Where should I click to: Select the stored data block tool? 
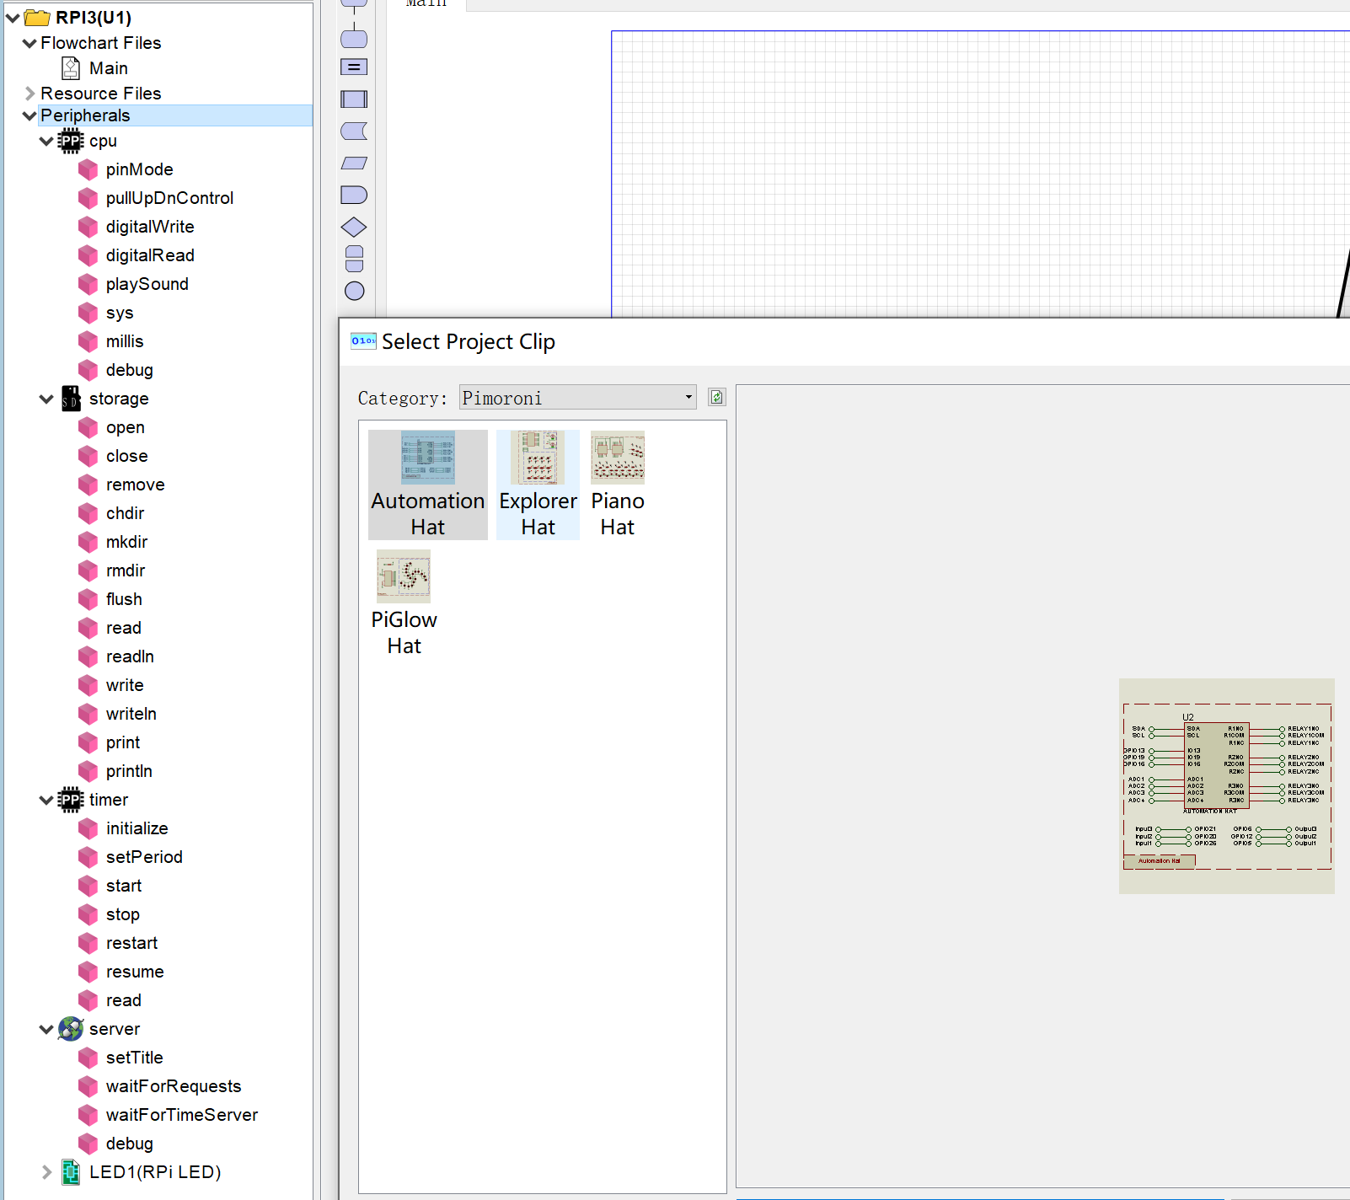(x=354, y=131)
